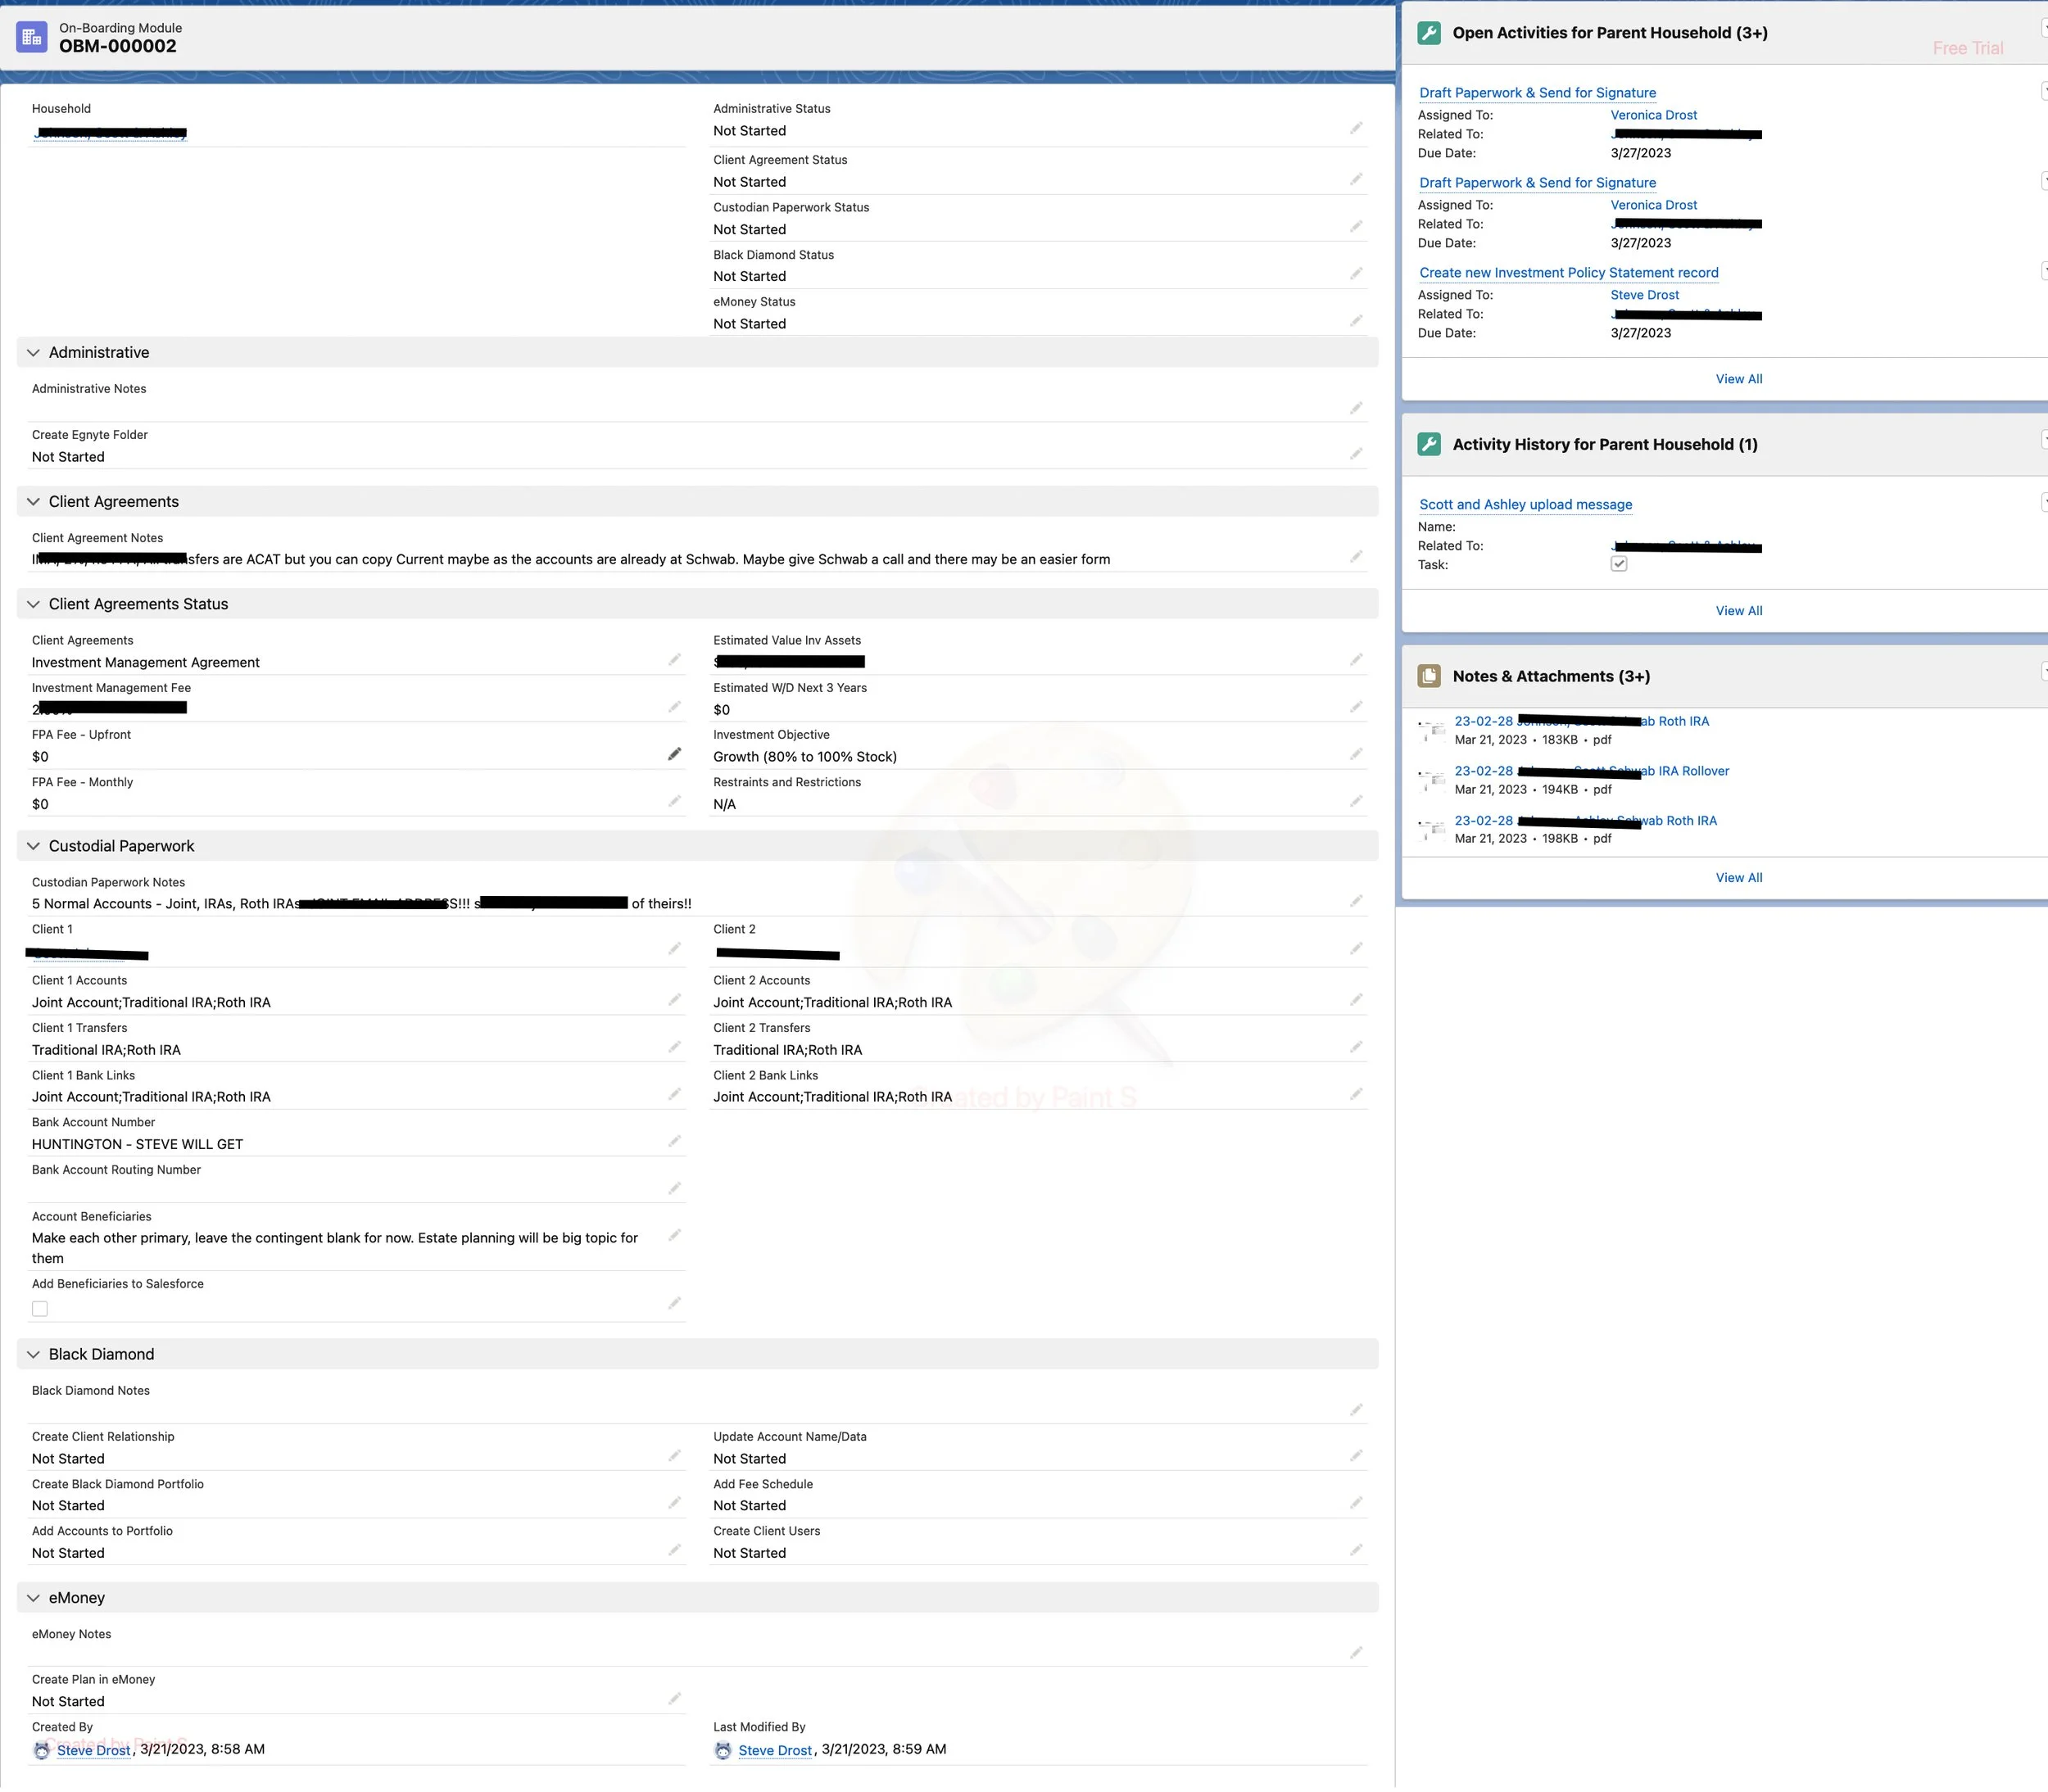Screen dimensions: 2048x1792
Task: Click the pencil icon for eMoney Notes
Action: 1357,1652
